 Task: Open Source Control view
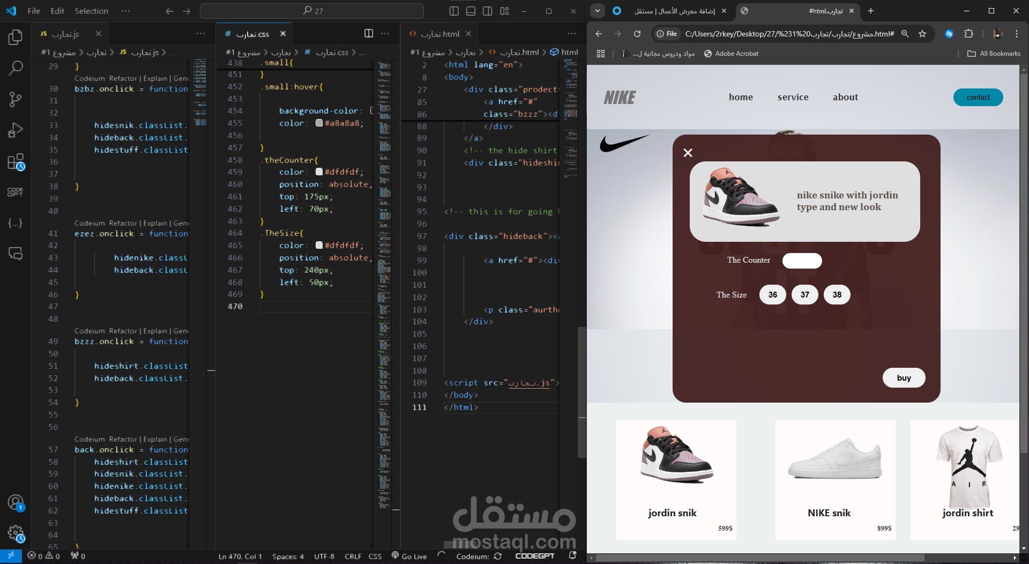coord(16,99)
